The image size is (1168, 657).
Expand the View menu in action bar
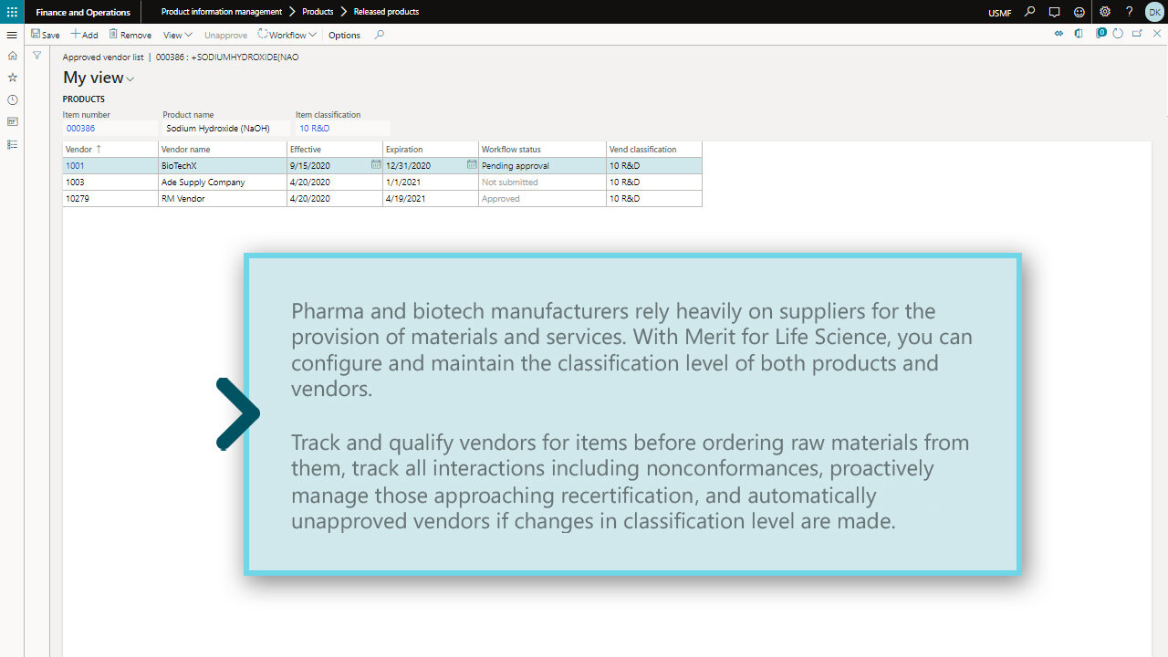(x=177, y=35)
